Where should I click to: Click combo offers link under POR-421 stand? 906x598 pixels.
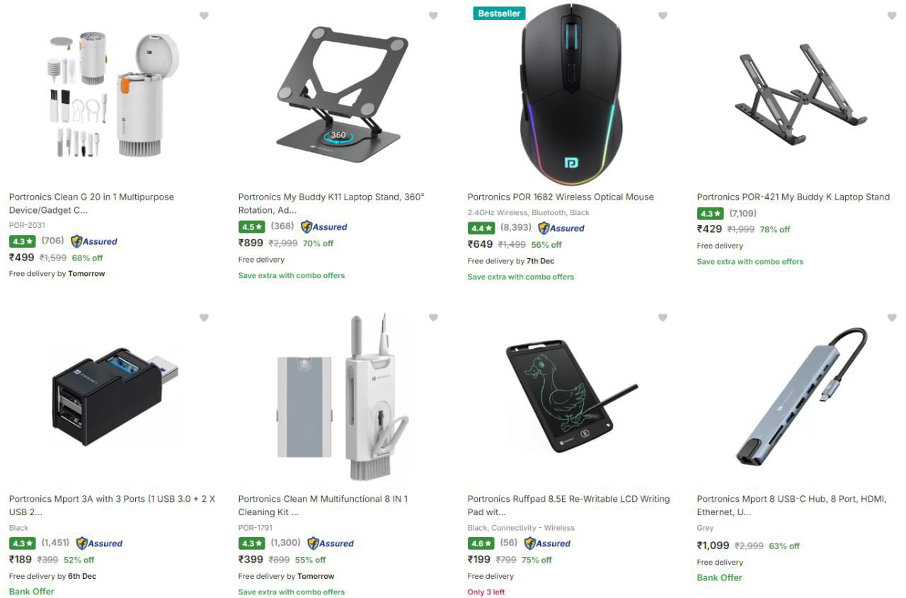750,262
